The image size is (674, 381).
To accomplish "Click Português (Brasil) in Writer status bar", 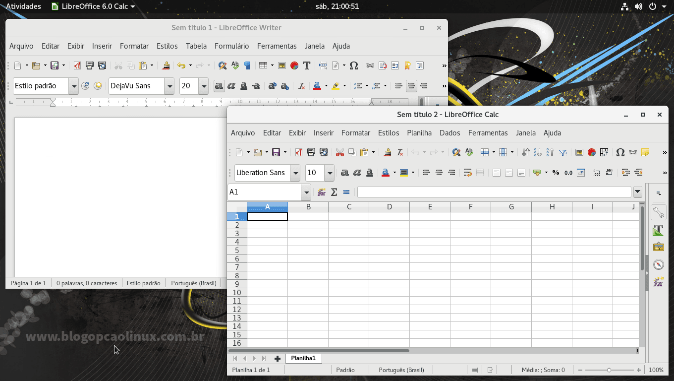I will 194,283.
